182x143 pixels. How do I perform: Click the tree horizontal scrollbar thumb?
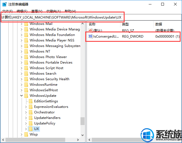pos(35,140)
